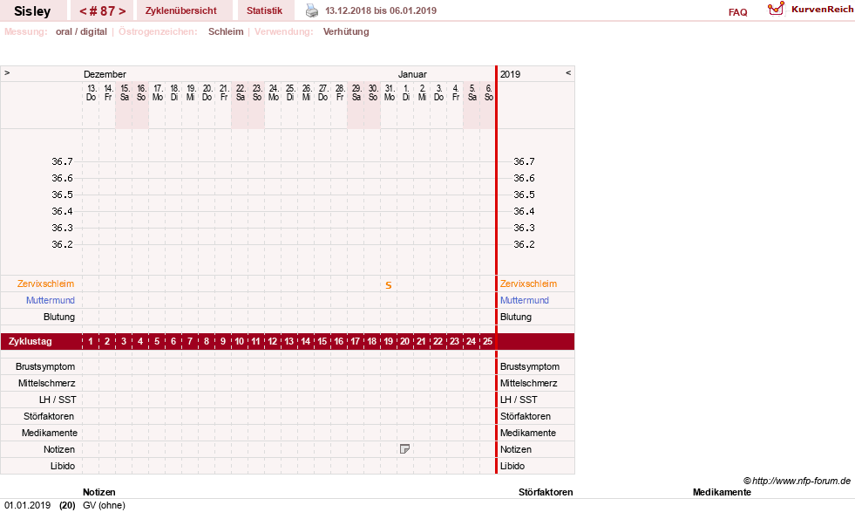This screenshot has width=855, height=526.
Task: Click the orange S cervical mucus marker
Action: tap(388, 285)
